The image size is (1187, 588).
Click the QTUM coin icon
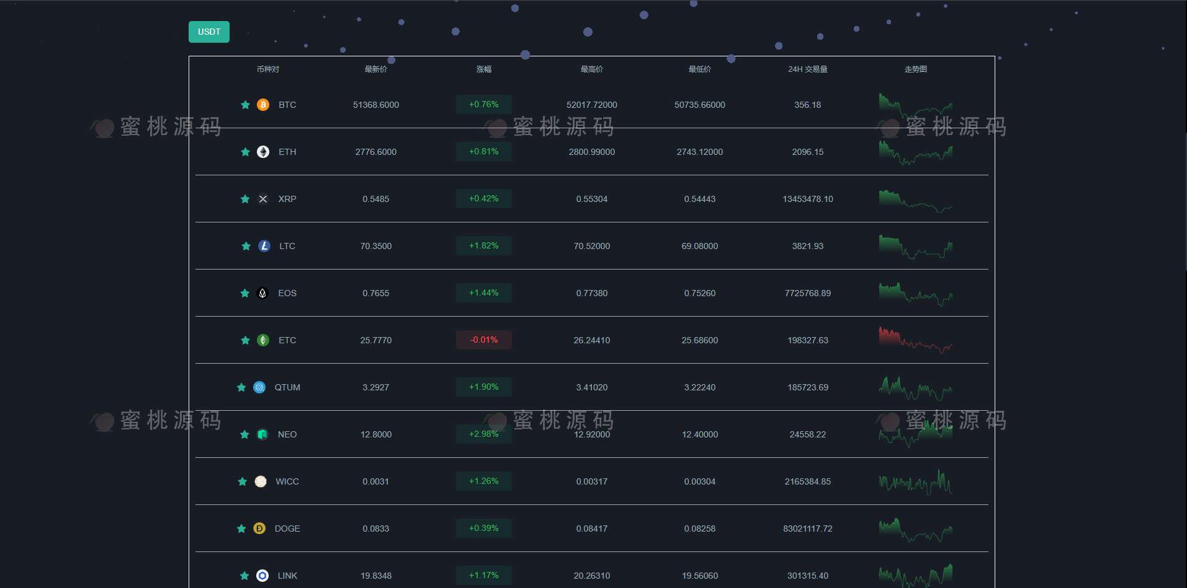pyautogui.click(x=259, y=387)
